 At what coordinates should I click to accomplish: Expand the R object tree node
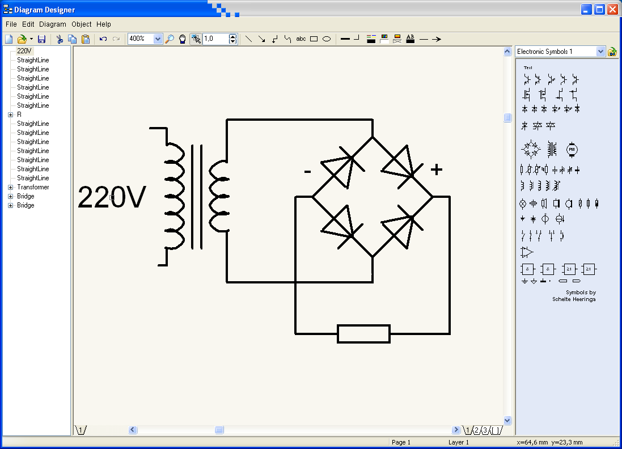11,115
